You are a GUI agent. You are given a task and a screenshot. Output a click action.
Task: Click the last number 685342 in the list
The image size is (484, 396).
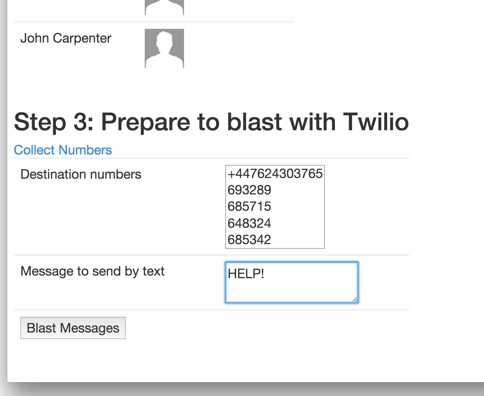tap(249, 240)
